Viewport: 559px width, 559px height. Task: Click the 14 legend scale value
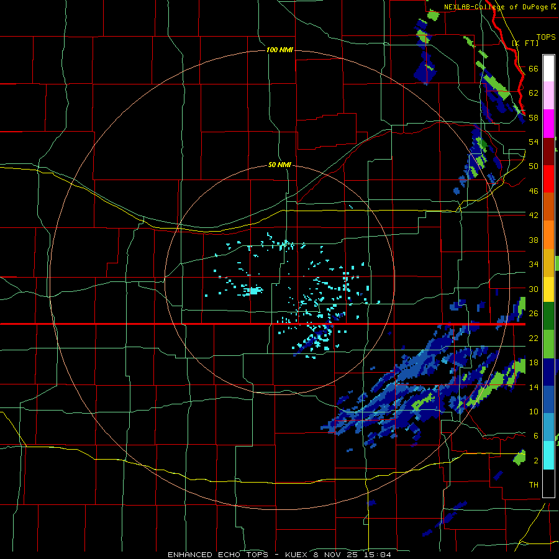pos(534,387)
